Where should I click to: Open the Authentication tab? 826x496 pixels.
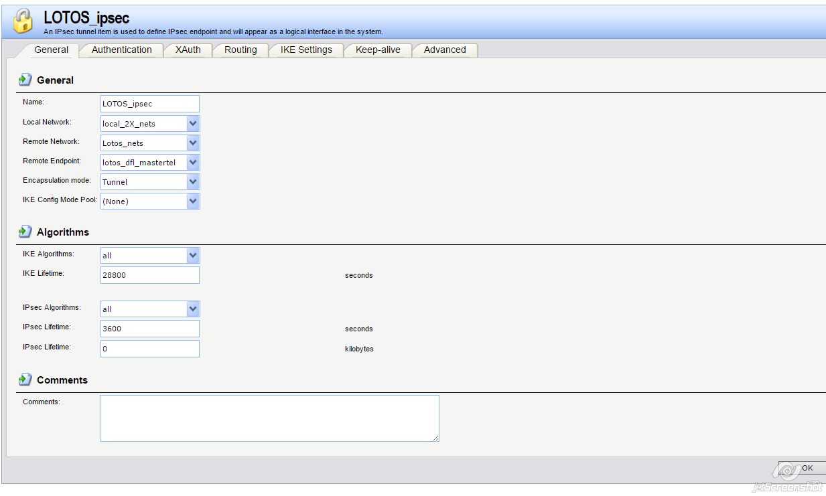(x=121, y=50)
